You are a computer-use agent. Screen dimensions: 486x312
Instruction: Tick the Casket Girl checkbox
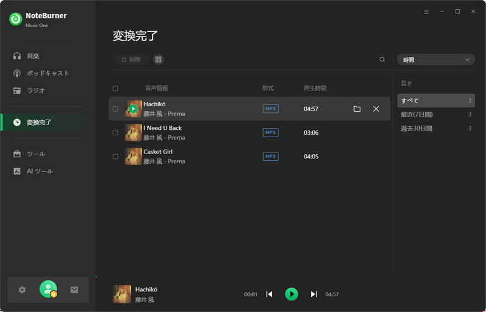[x=115, y=156]
